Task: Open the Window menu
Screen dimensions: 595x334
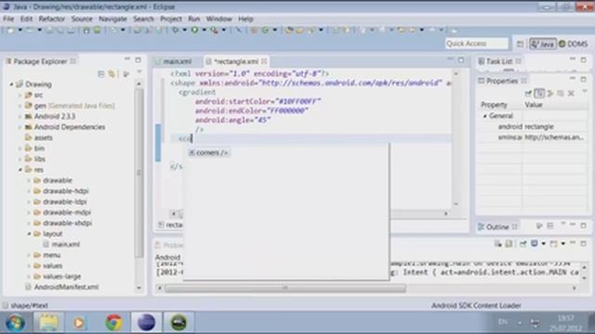Action: tap(219, 19)
